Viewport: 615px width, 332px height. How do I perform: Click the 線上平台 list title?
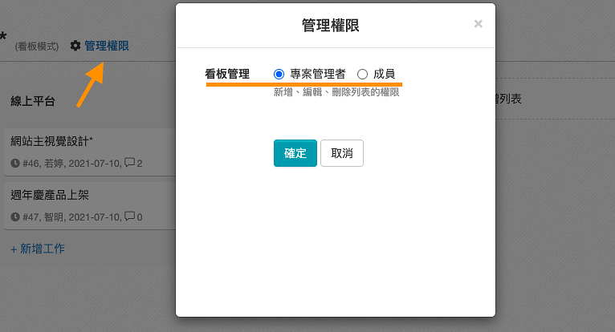[33, 102]
